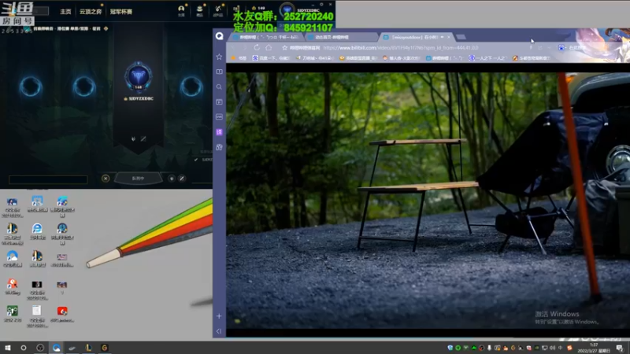
Task: Click the round edit icon beside queue button
Action: (x=182, y=179)
